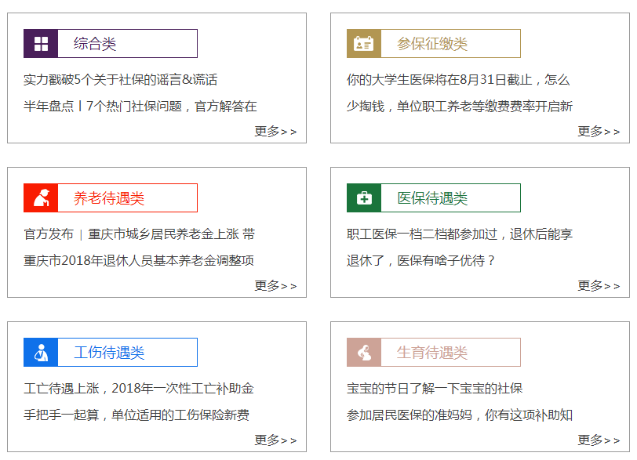Image resolution: width=637 pixels, height=460 pixels.
Task: Open the 生育待遇类 category label
Action: 432,353
